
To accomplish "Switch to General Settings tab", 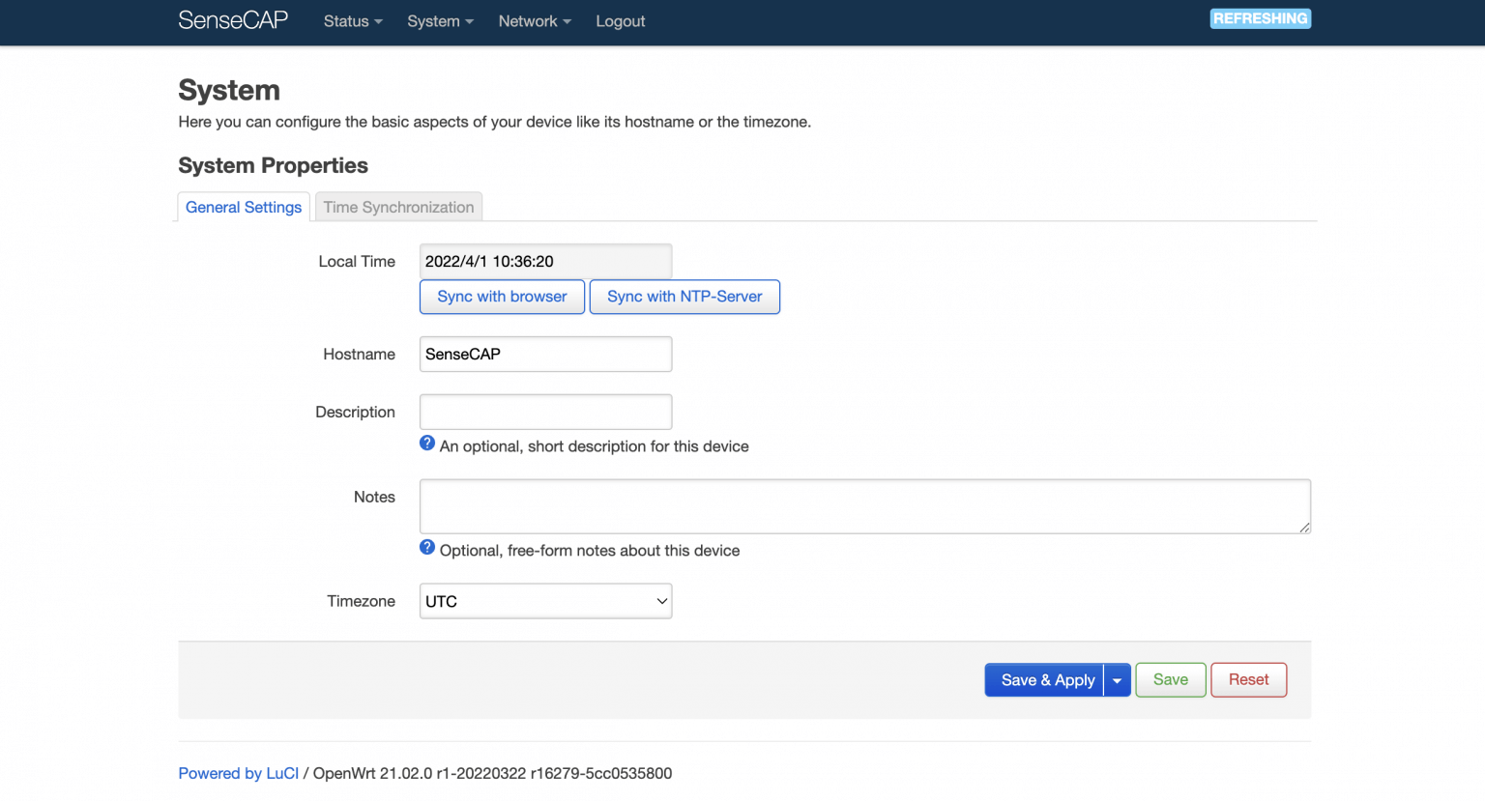I will pos(244,207).
